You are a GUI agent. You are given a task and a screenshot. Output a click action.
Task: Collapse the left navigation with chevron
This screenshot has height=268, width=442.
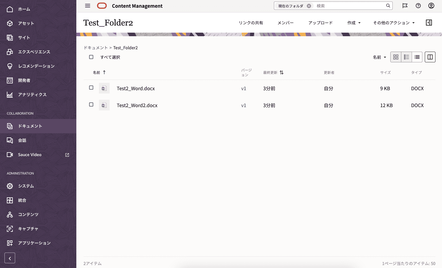pyautogui.click(x=10, y=258)
